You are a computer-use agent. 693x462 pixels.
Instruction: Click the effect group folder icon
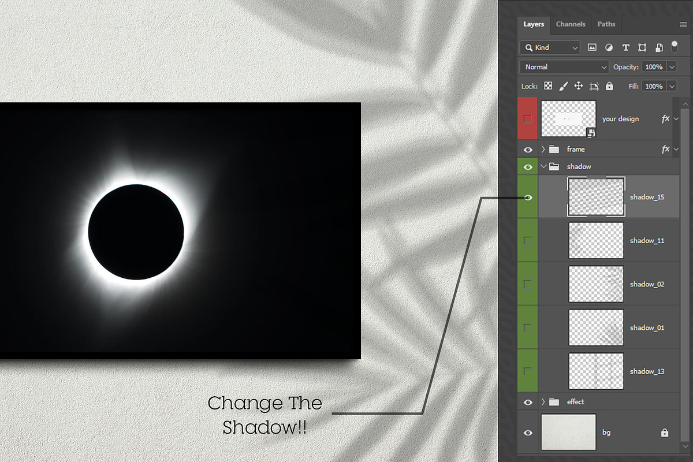(554, 401)
